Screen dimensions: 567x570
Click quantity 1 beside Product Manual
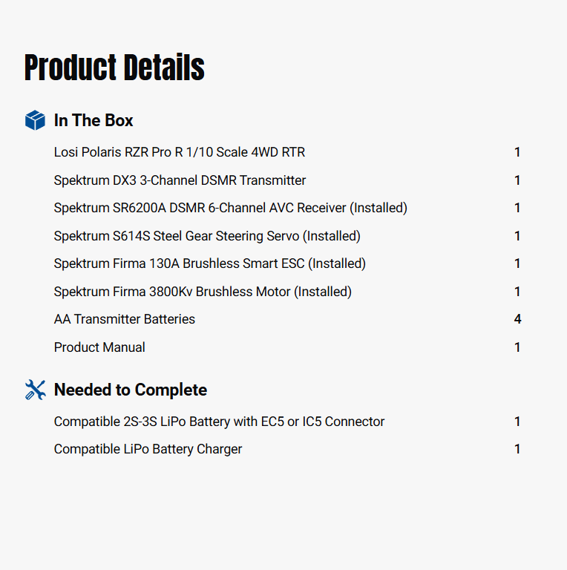click(517, 347)
